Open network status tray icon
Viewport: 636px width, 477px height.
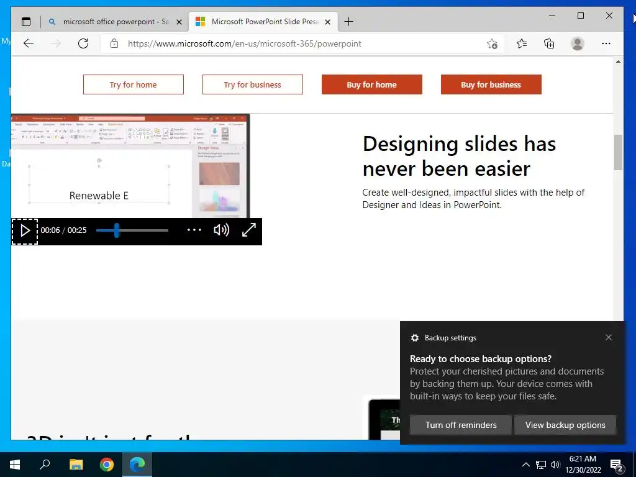point(541,465)
